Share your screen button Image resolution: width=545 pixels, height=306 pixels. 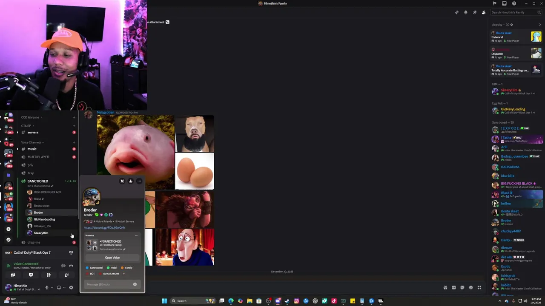[x=31, y=275]
